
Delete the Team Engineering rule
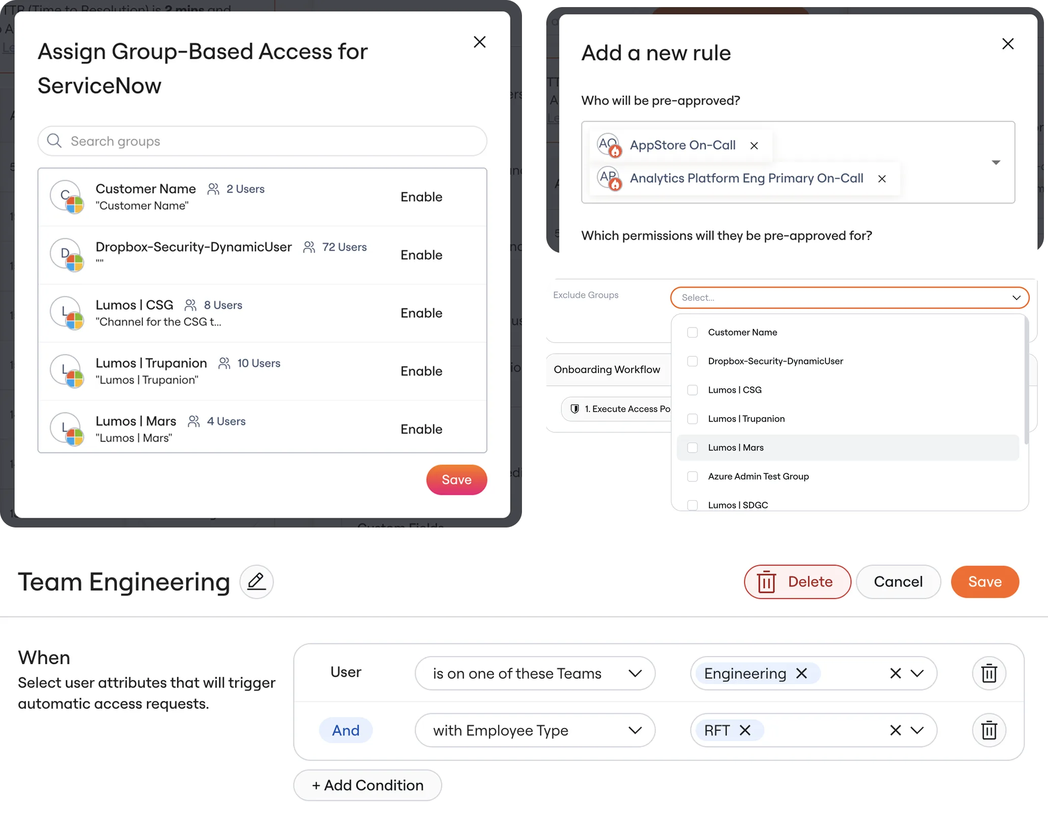(797, 582)
